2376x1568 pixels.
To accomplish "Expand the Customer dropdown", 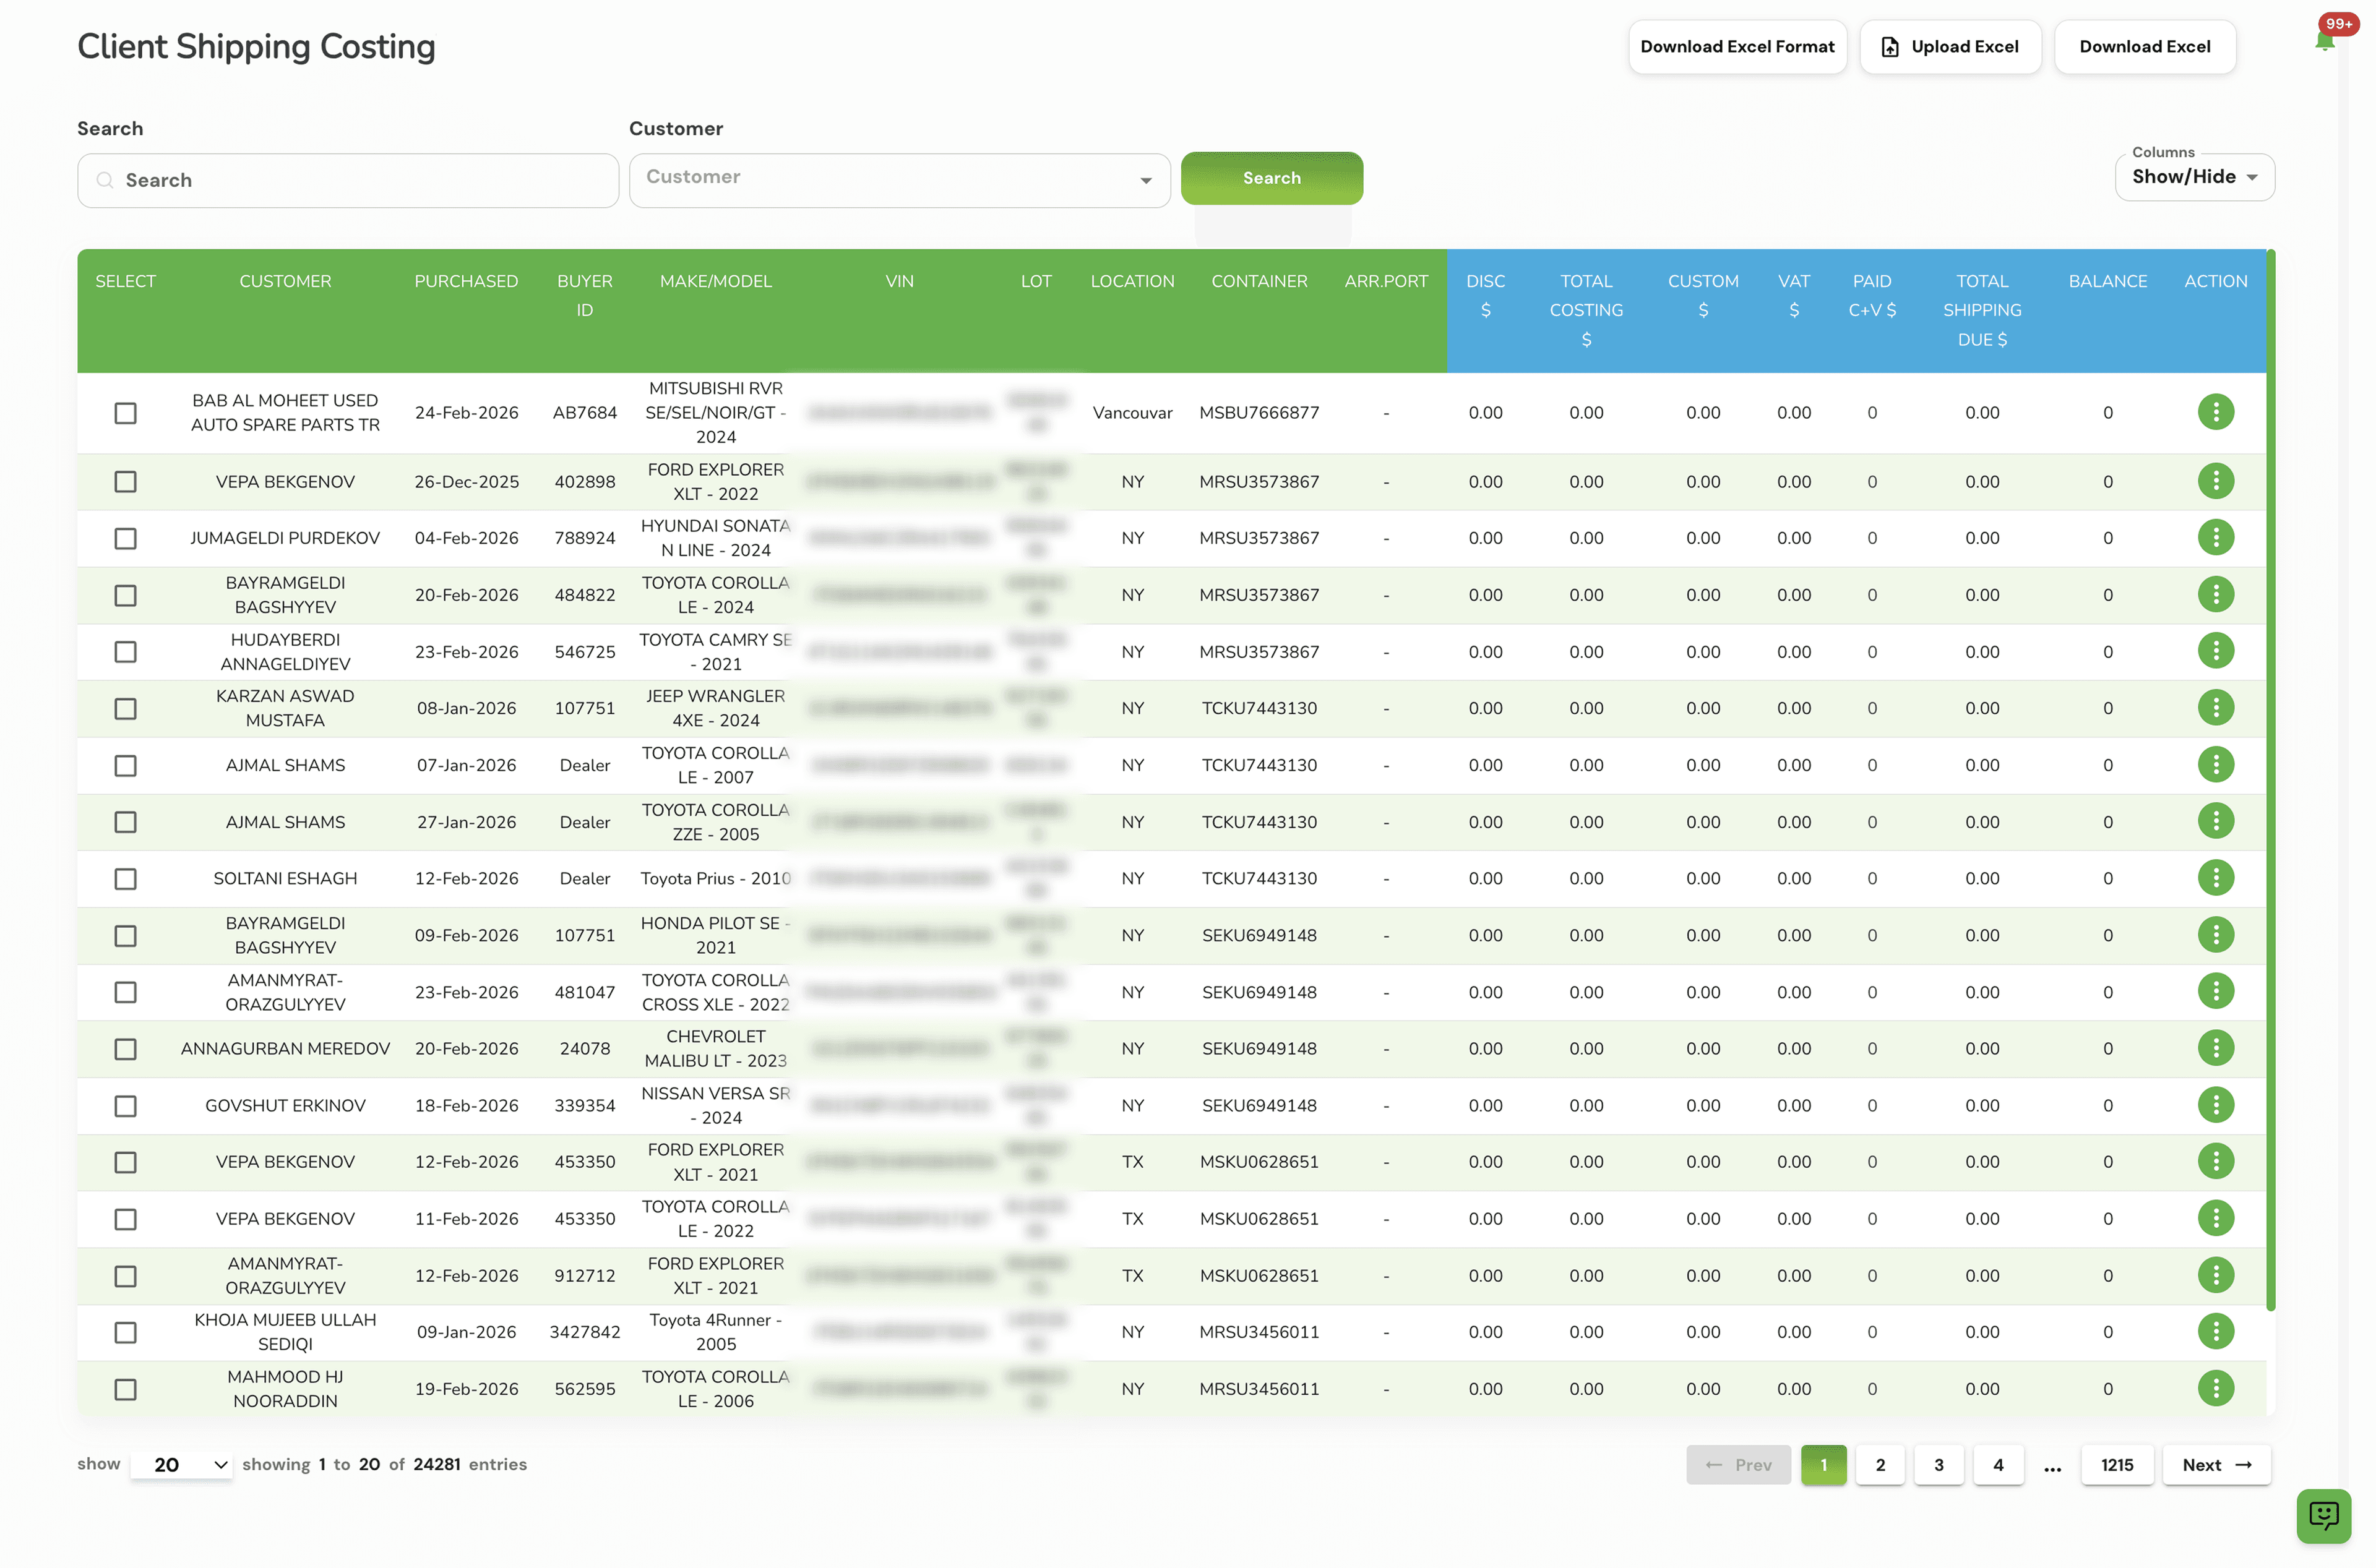I will 900,180.
